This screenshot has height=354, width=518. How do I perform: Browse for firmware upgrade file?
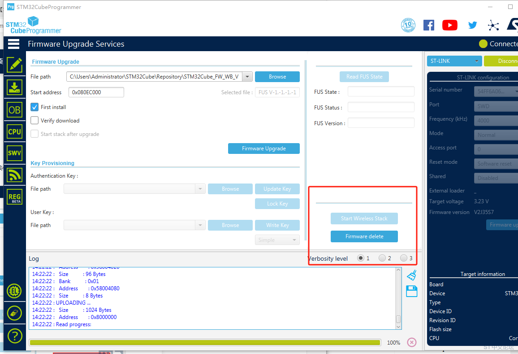tap(277, 77)
